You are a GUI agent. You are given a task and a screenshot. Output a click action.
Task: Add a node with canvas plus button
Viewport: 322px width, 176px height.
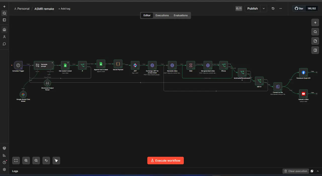coord(315,23)
